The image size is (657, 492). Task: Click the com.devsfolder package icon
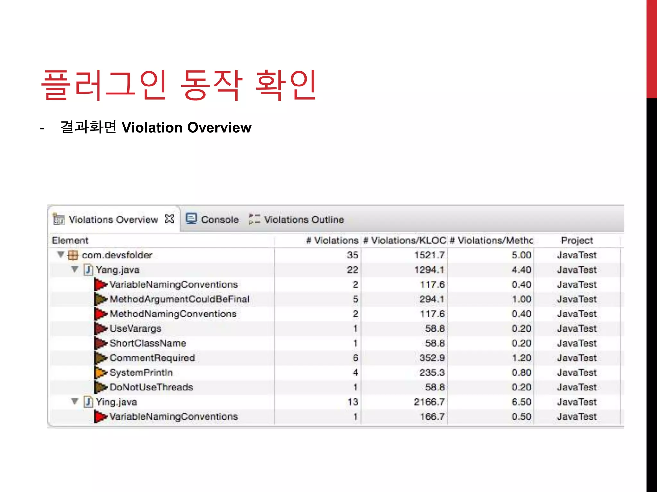[x=73, y=255]
